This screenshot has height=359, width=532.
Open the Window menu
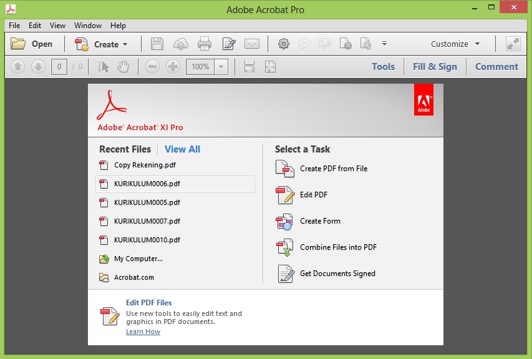coord(88,26)
